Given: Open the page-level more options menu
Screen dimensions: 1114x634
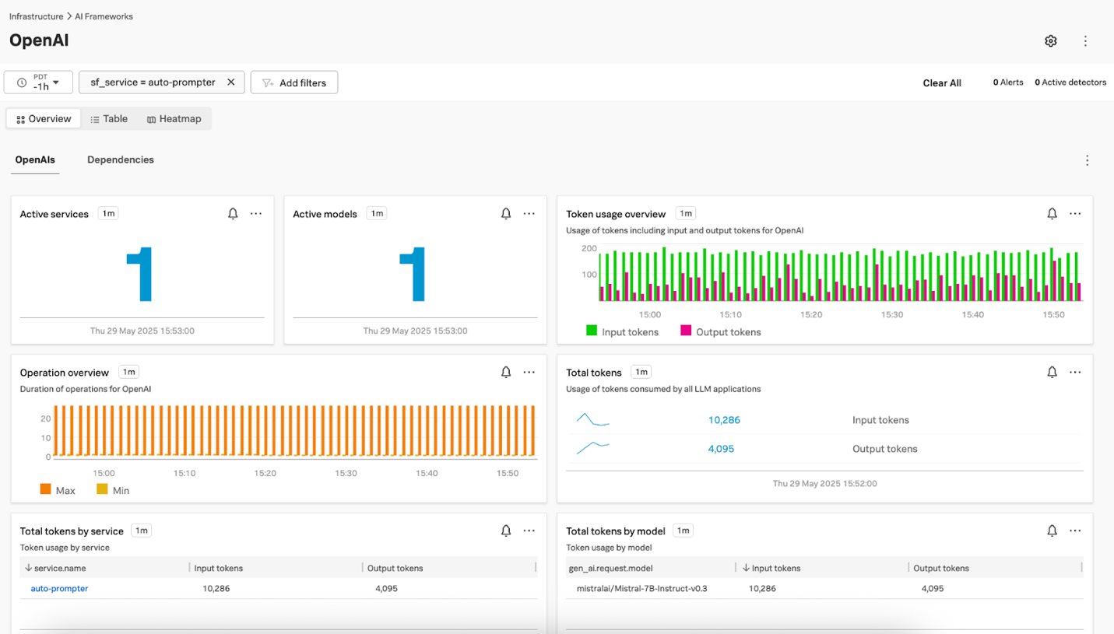Looking at the screenshot, I should point(1085,41).
